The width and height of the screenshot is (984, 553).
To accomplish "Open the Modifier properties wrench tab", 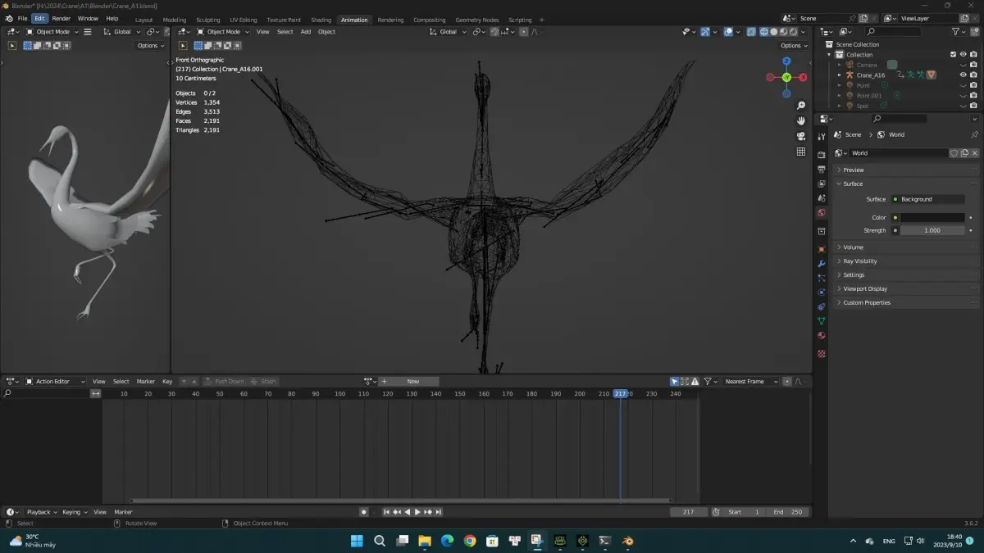I will [x=822, y=264].
